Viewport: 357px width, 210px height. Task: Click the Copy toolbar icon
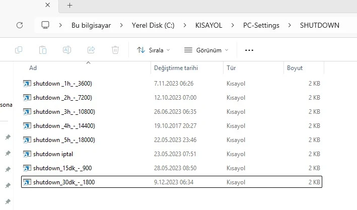click(19, 50)
